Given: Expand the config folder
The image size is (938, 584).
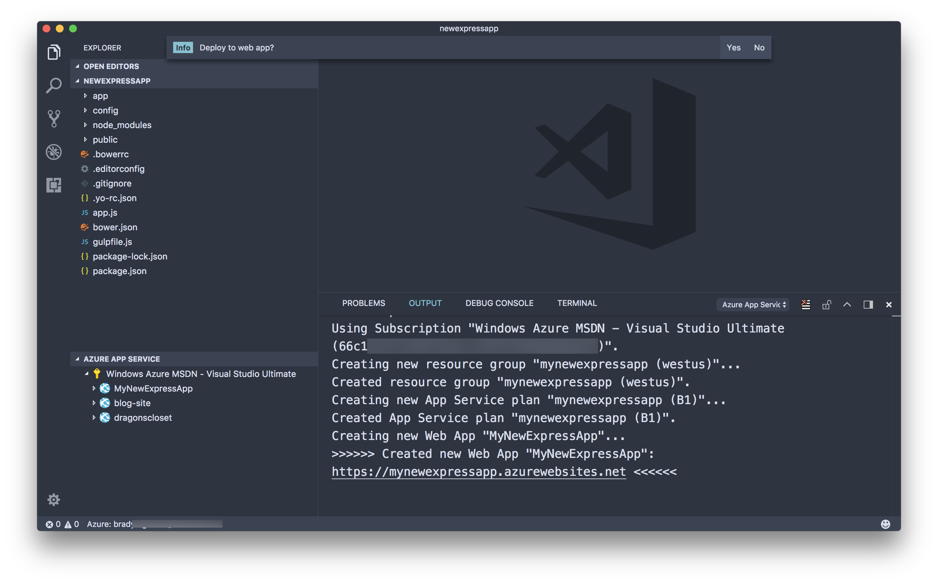Looking at the screenshot, I should 85,110.
